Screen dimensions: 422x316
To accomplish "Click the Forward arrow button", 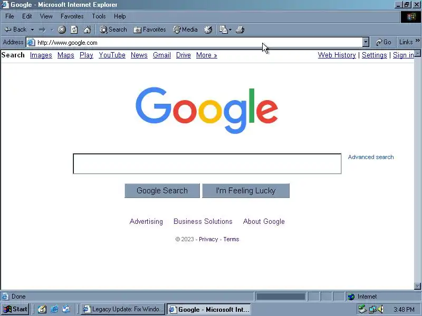I will click(42, 29).
